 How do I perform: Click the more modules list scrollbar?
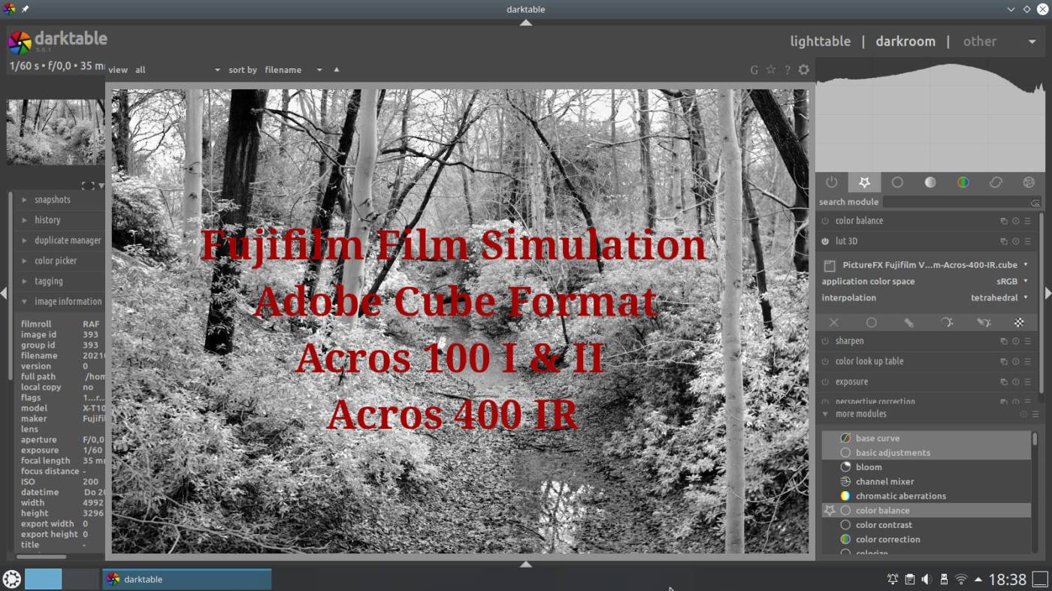[x=1035, y=439]
